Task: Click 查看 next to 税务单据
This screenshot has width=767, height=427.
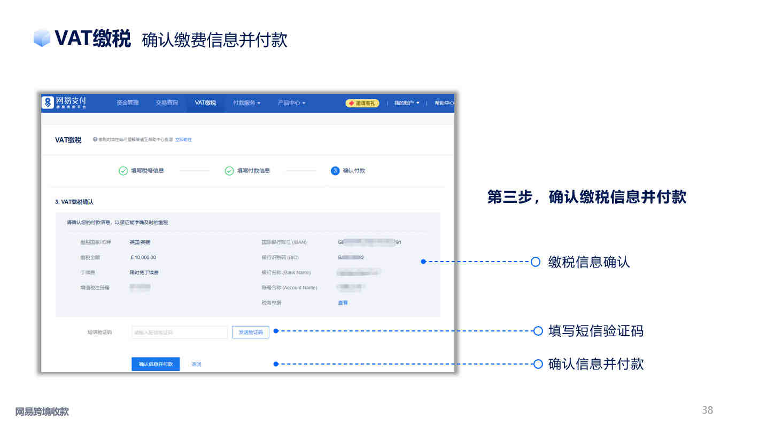Action: 343,303
